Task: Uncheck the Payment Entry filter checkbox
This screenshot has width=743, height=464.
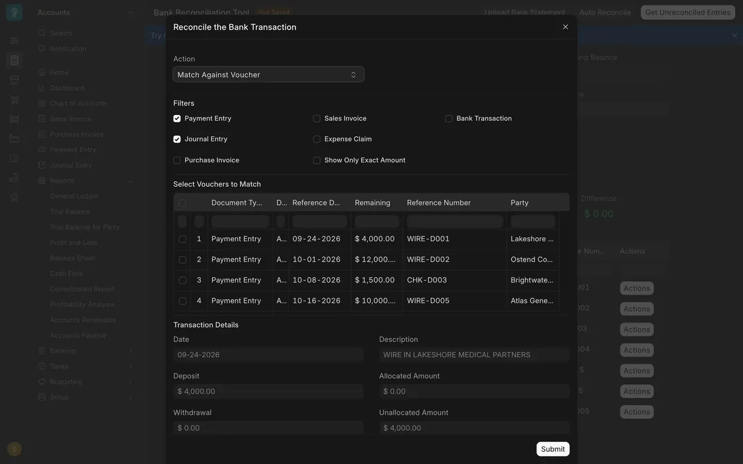Action: tap(177, 118)
